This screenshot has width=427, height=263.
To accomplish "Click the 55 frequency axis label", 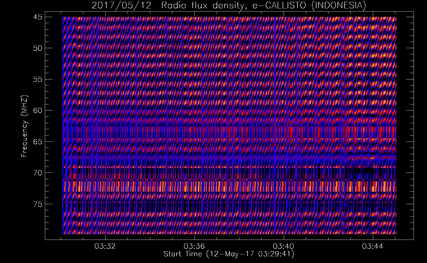I will pos(38,79).
